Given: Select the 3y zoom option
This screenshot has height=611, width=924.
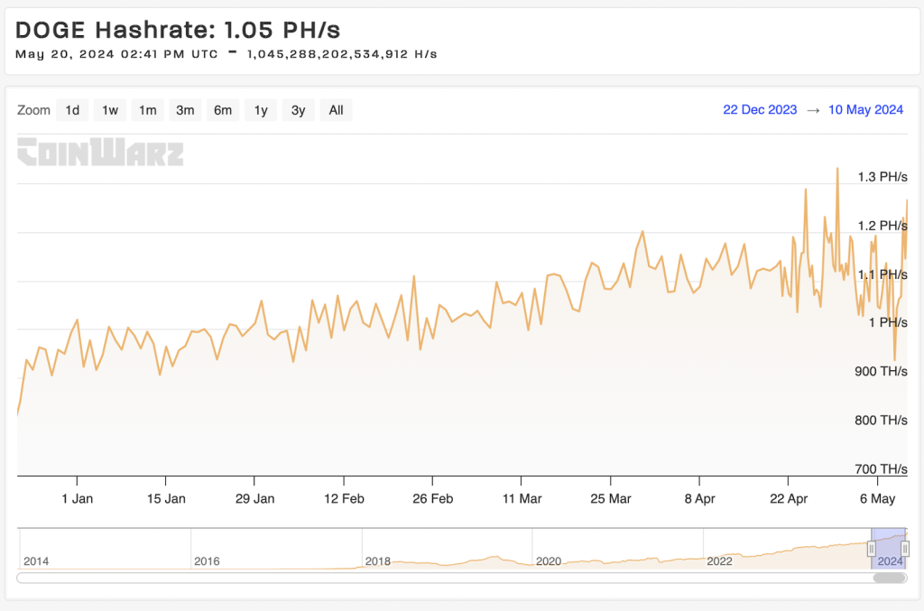Looking at the screenshot, I should 298,110.
